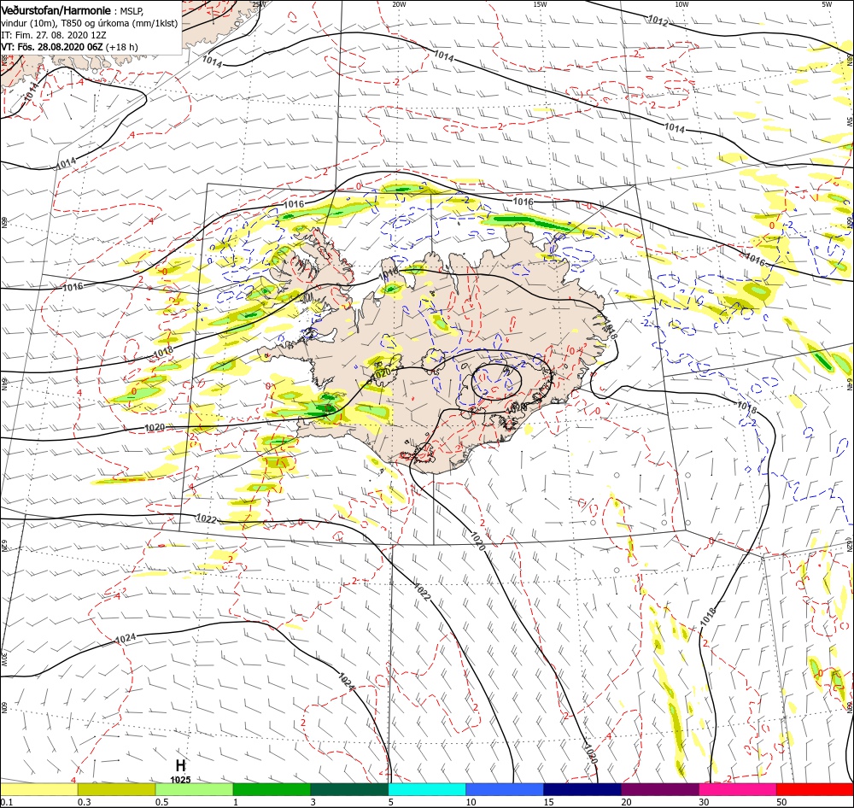Image resolution: width=854 pixels, height=808 pixels.
Task: Click the legend value '0.3'
Action: 85,802
